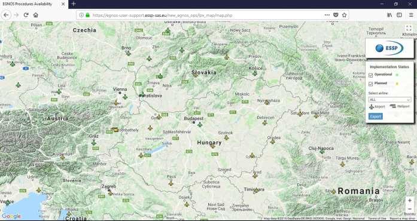
Task: Select the green airport marker at Linz
Action: [x=59, y=91]
